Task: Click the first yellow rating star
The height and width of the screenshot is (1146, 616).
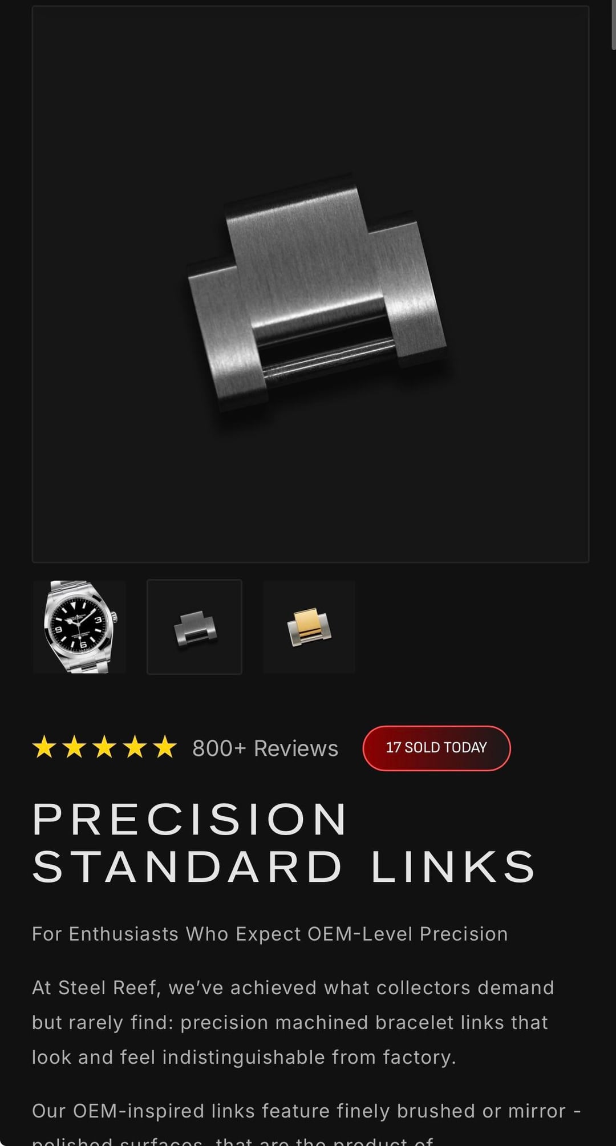Action: [44, 747]
